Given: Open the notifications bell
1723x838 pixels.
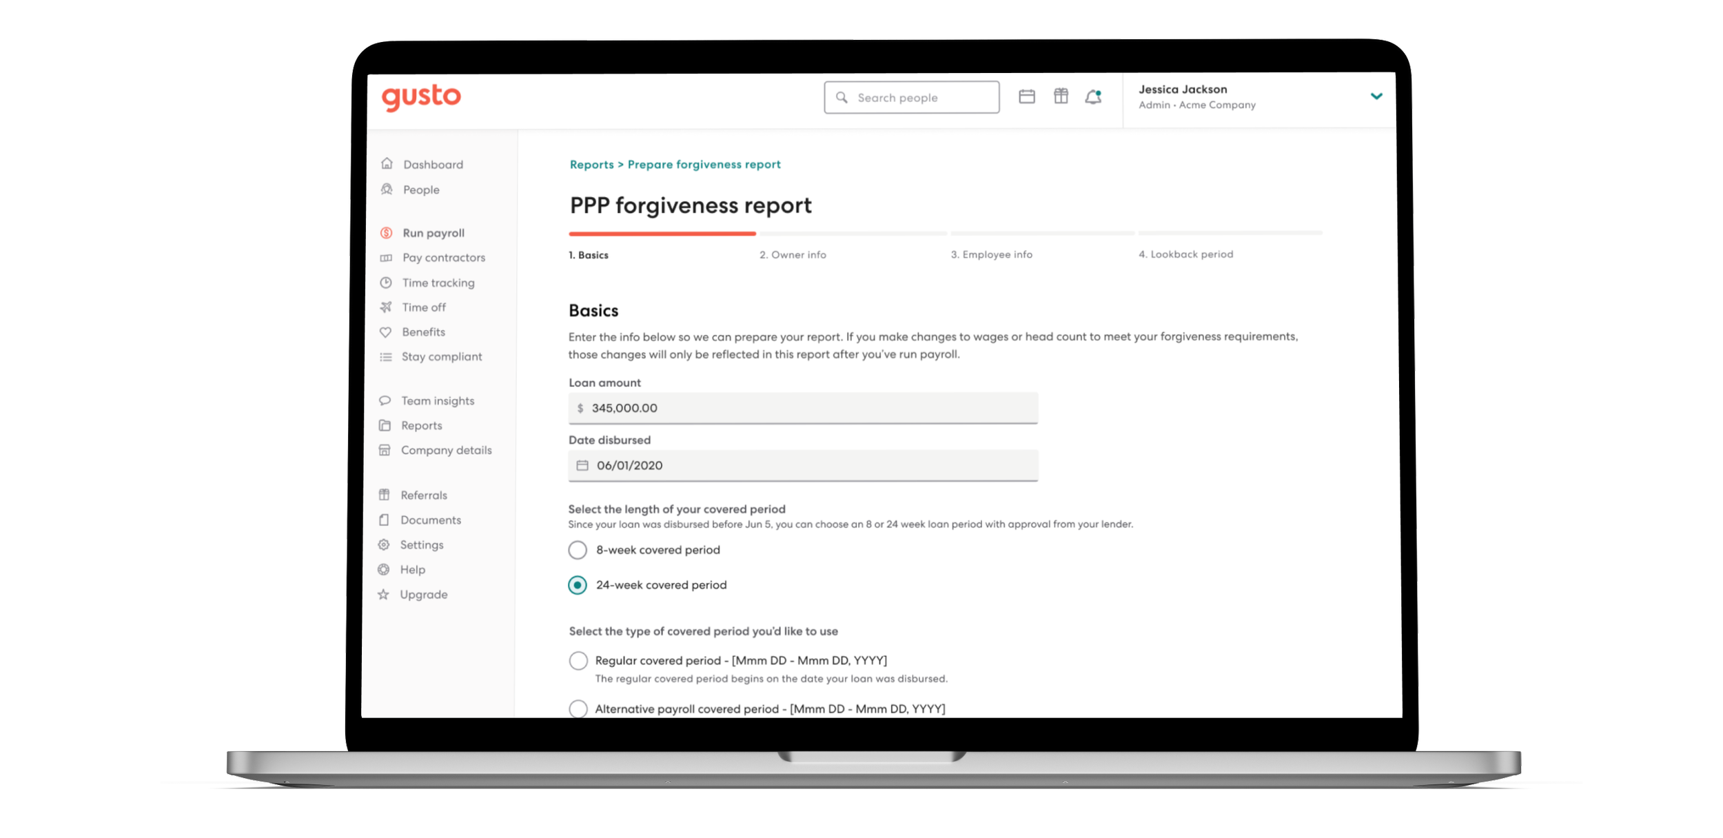Looking at the screenshot, I should pyautogui.click(x=1093, y=96).
